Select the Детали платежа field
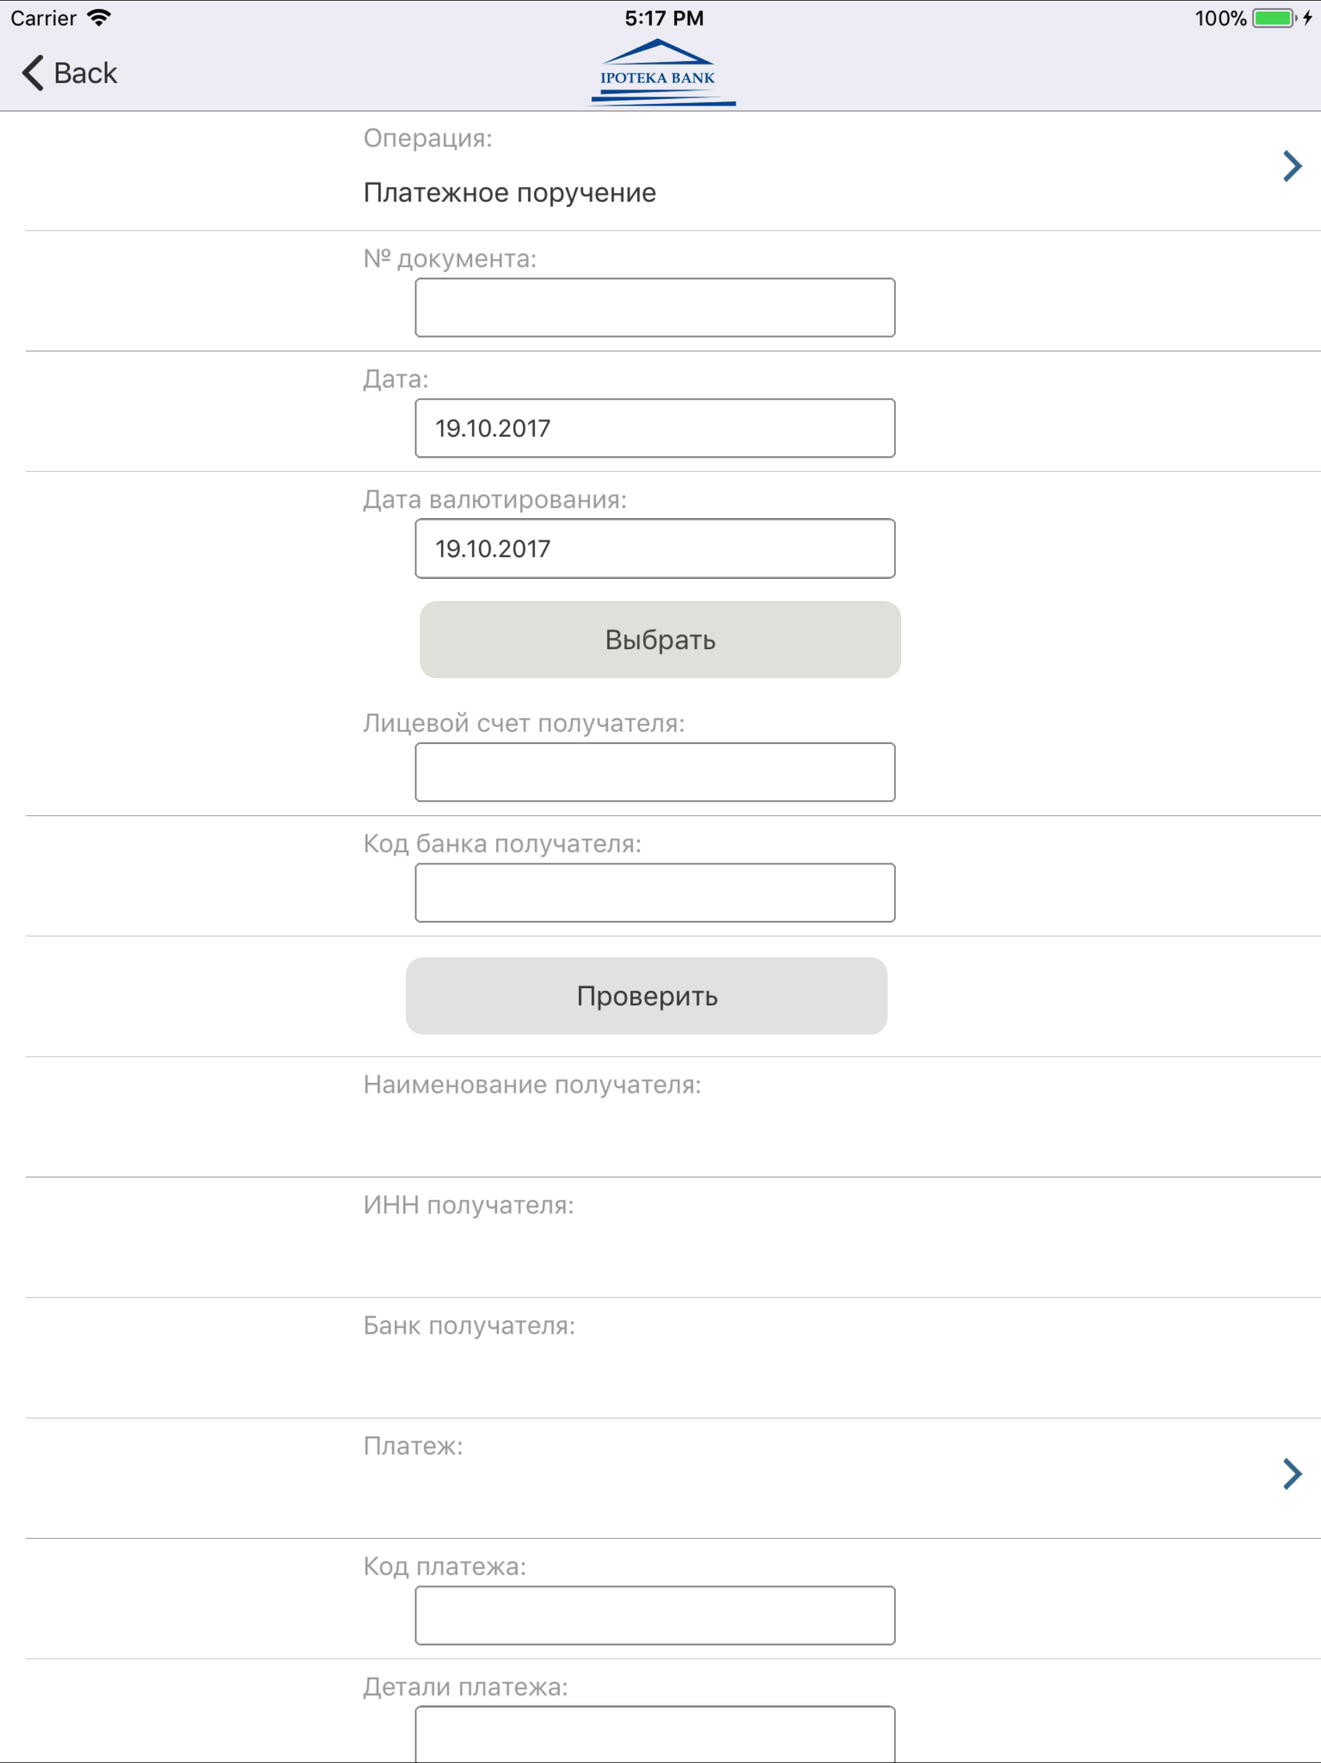This screenshot has width=1321, height=1763. (x=653, y=1742)
